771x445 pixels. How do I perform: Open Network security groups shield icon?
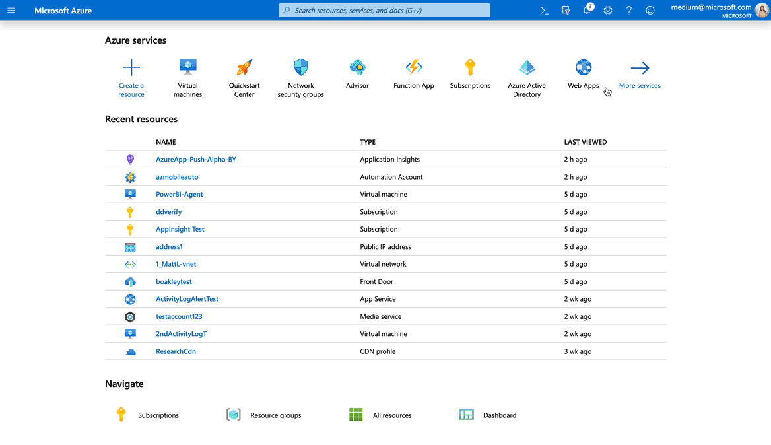(x=301, y=67)
